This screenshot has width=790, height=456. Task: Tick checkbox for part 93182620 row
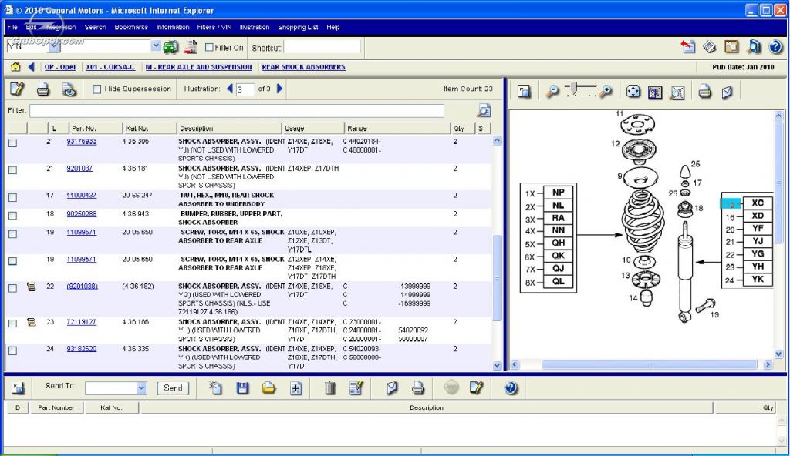12,350
